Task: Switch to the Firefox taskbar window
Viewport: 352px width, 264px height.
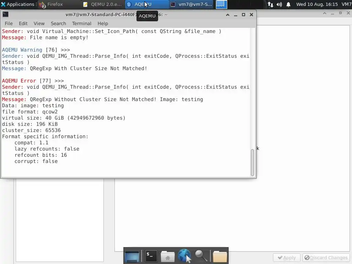Action: click(x=51, y=4)
